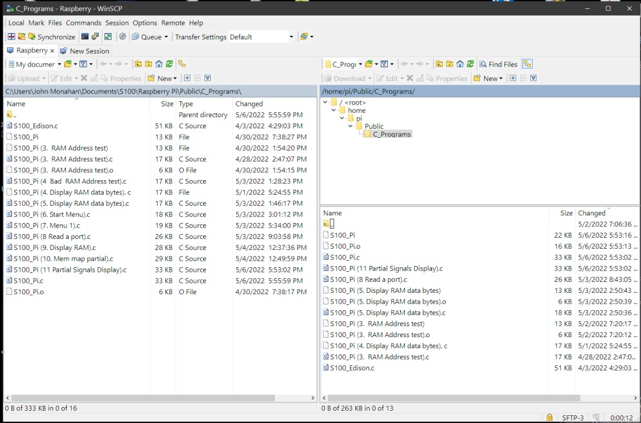Go to remote parent directory icon
641x423 pixels.
[x=439, y=64]
